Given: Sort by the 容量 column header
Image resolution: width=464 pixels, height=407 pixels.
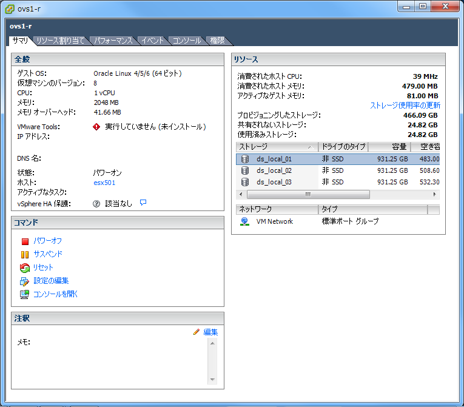Looking at the screenshot, I should point(389,147).
